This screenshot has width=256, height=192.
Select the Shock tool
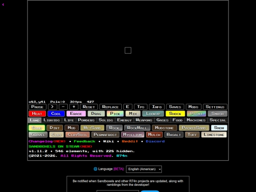pyautogui.click(x=175, y=113)
